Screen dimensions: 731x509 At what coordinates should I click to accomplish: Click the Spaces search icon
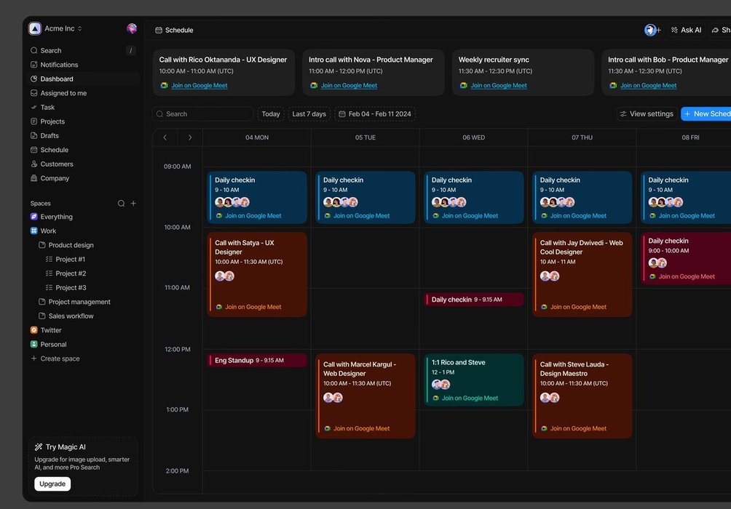pos(121,204)
